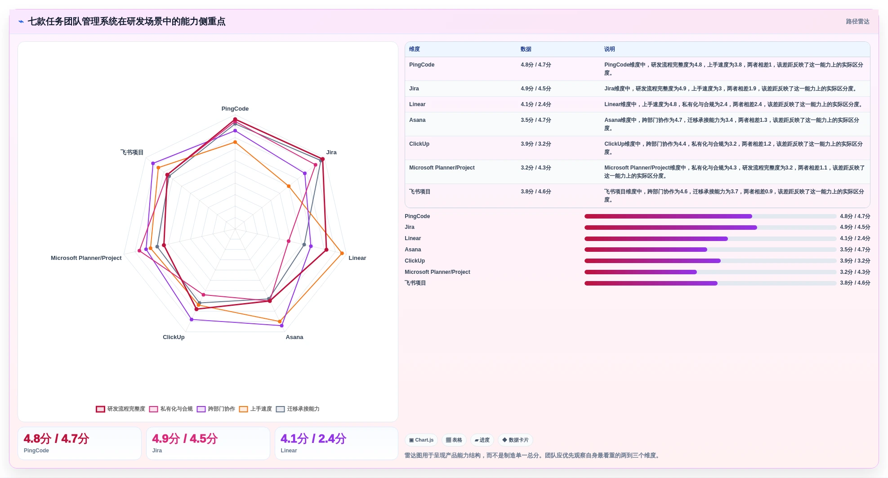The width and height of the screenshot is (888, 478).
Task: Click the Linear axis label on the radar
Action: click(x=357, y=258)
